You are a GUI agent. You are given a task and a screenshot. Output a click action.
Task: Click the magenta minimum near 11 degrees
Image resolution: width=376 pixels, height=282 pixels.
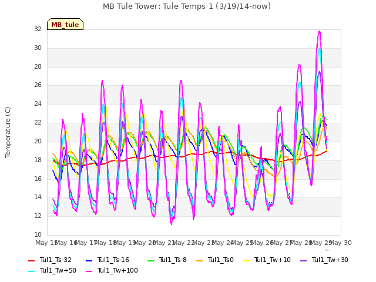(172, 224)
